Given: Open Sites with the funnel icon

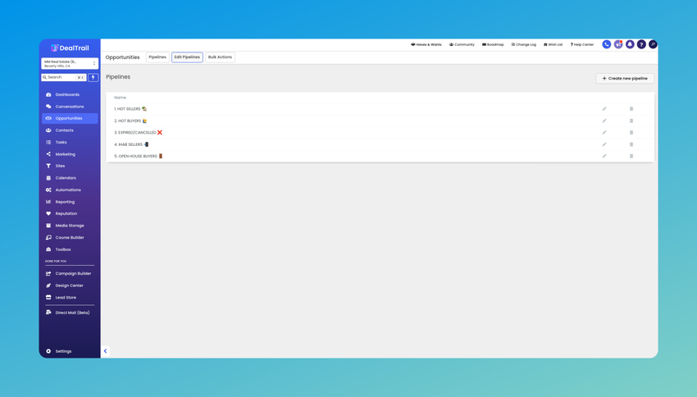Looking at the screenshot, I should (70, 166).
